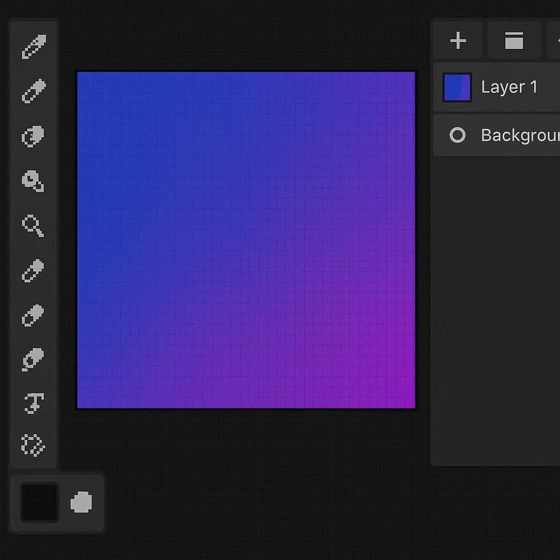Click the layer group panel icon

(514, 40)
